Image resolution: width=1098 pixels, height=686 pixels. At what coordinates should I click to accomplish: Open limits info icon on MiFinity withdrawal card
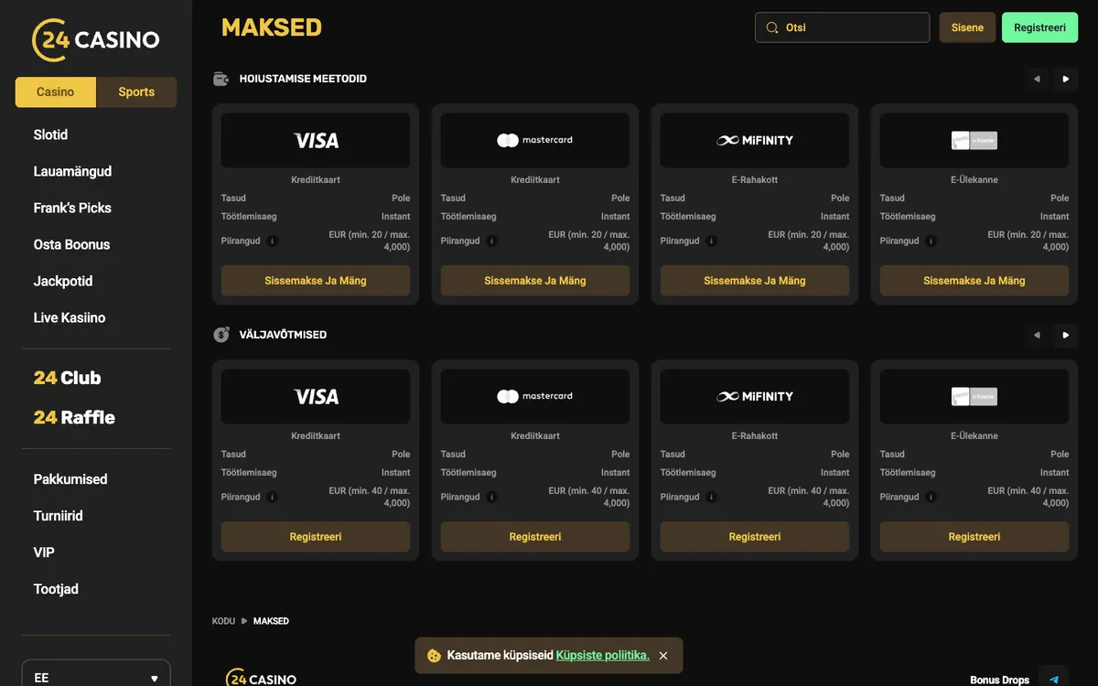coord(712,498)
